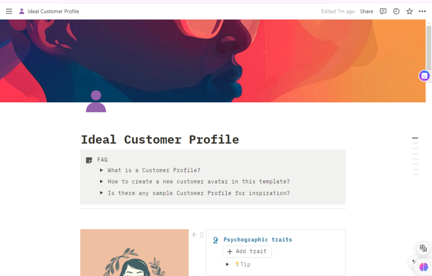The height and width of the screenshot is (276, 432).
Task: Click the Ideal Customer Profile breadcrumb
Action: tap(53, 11)
